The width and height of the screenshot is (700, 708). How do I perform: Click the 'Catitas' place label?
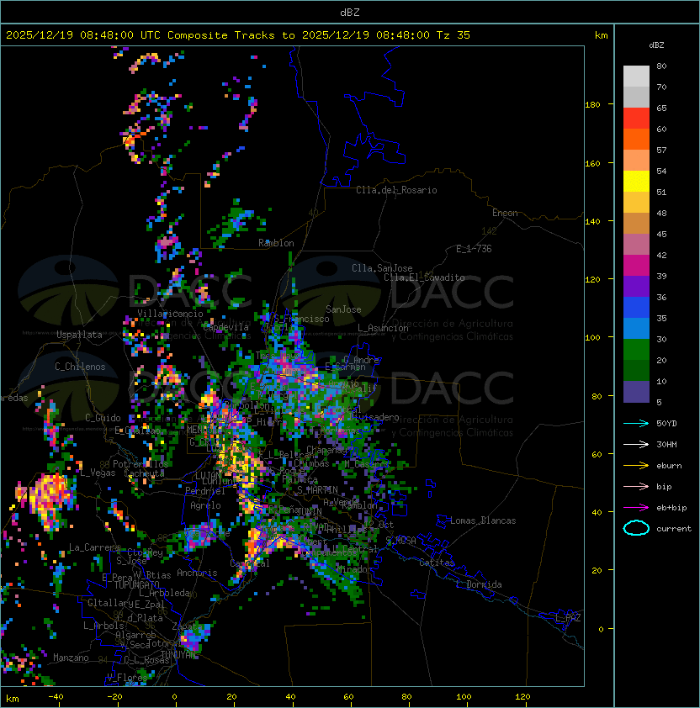(437, 563)
